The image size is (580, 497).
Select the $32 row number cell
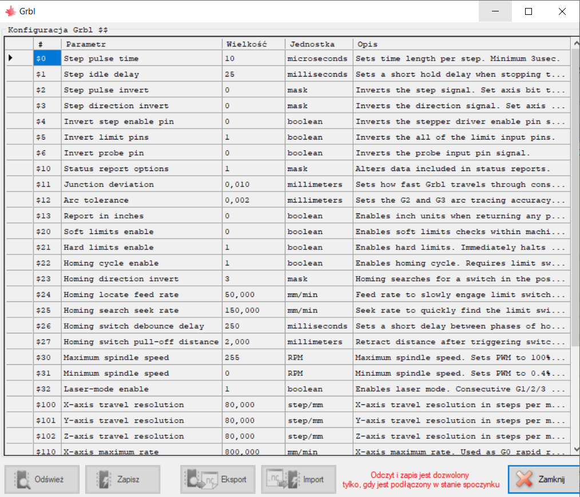47,389
